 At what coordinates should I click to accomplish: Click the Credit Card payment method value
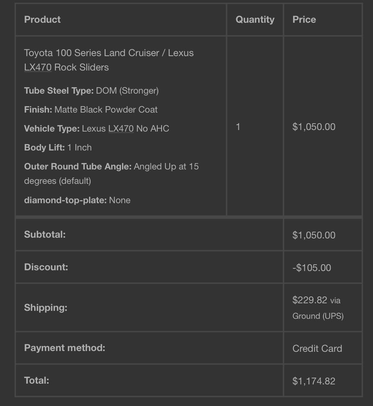tap(317, 348)
